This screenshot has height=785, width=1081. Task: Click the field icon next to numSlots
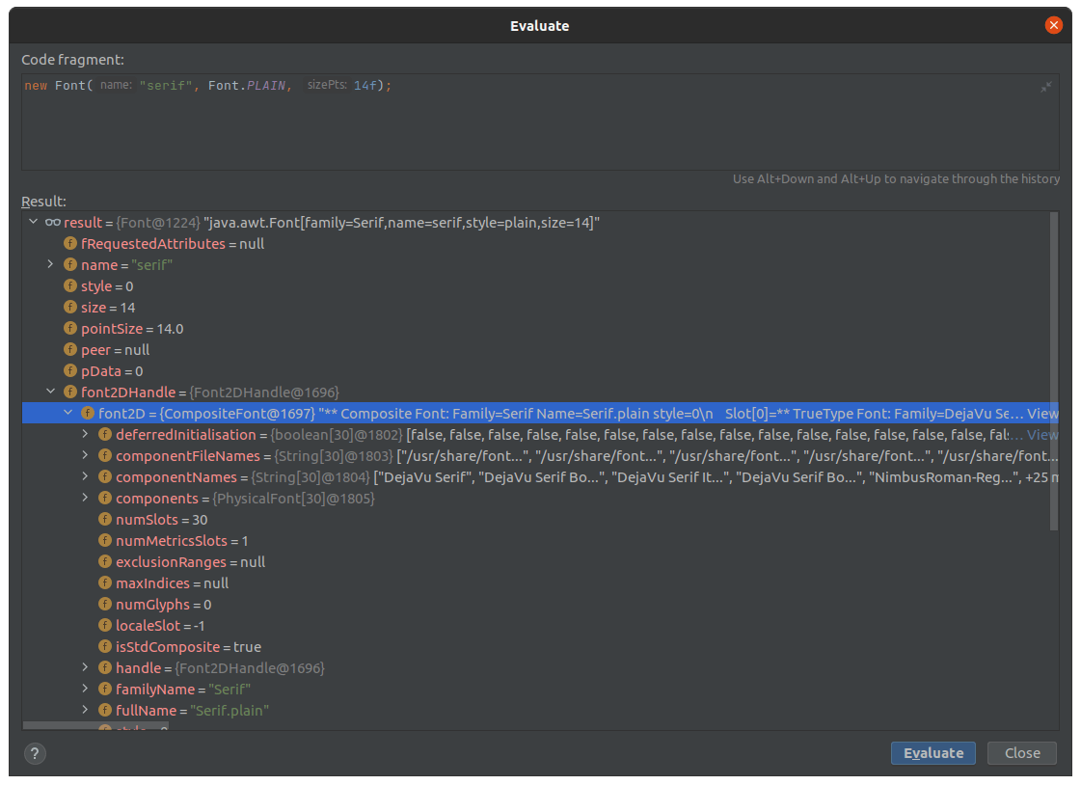click(105, 520)
